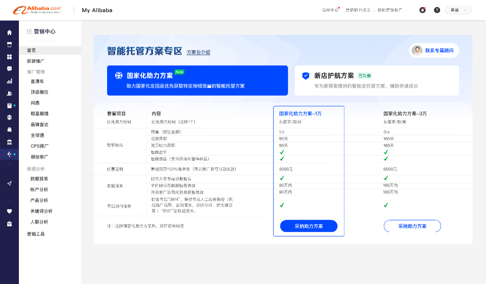Viewport: 486px width, 284px height.
Task: Open the heart favorites icon in the rail
Action: (x=9, y=211)
